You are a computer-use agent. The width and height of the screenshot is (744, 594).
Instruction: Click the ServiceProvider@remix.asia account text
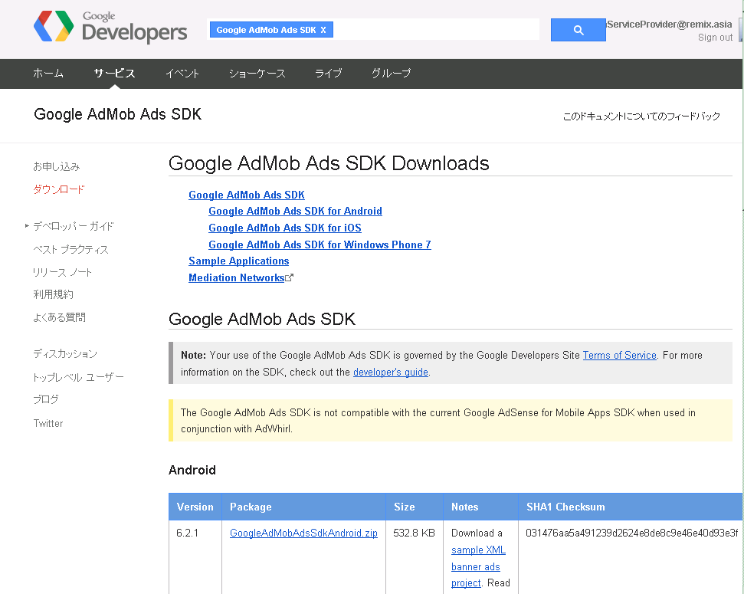670,25
